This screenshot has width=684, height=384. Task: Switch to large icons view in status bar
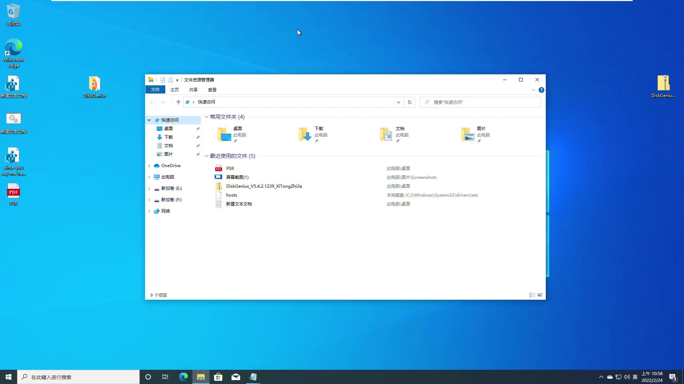click(540, 295)
